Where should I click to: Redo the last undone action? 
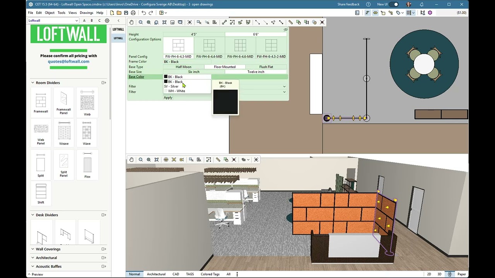[x=151, y=13]
